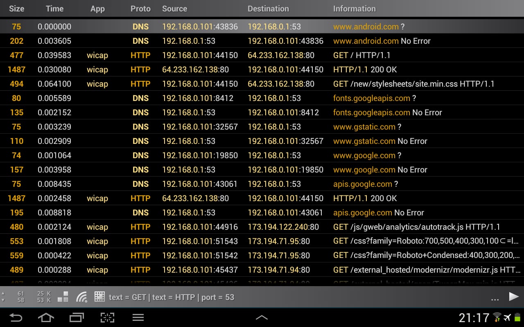Image resolution: width=524 pixels, height=327 pixels.
Task: Select the GET /css?family=Roboto+Condensed row
Action: 262,255
